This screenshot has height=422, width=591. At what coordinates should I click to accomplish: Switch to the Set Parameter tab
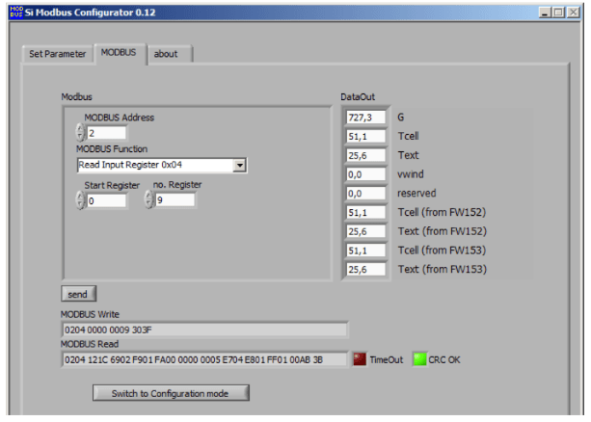(58, 54)
